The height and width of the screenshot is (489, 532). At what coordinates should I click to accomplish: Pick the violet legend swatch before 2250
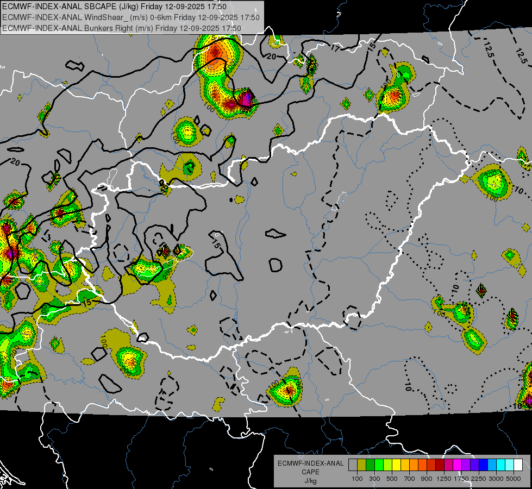(x=474, y=465)
